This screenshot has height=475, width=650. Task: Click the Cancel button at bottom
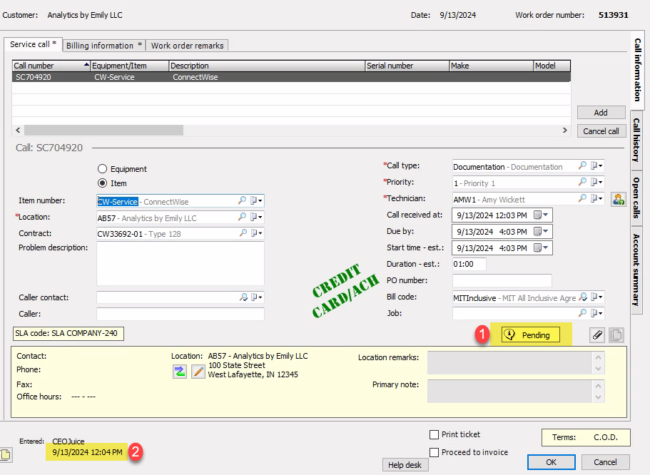point(605,462)
